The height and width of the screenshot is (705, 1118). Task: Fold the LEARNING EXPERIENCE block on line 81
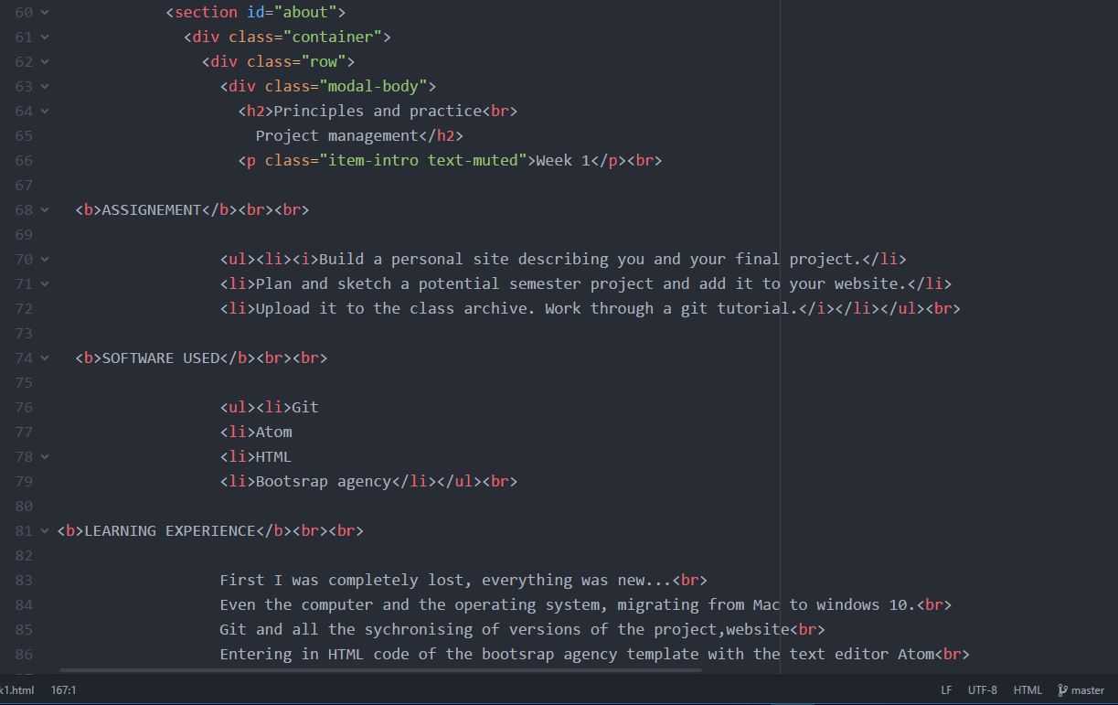pos(45,531)
